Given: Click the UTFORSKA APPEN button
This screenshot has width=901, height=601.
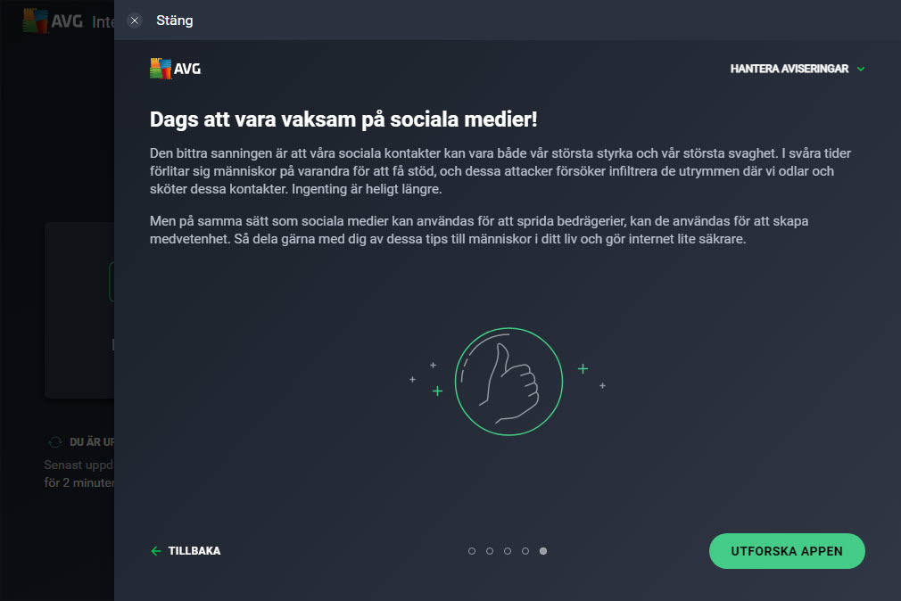Looking at the screenshot, I should click(x=787, y=551).
